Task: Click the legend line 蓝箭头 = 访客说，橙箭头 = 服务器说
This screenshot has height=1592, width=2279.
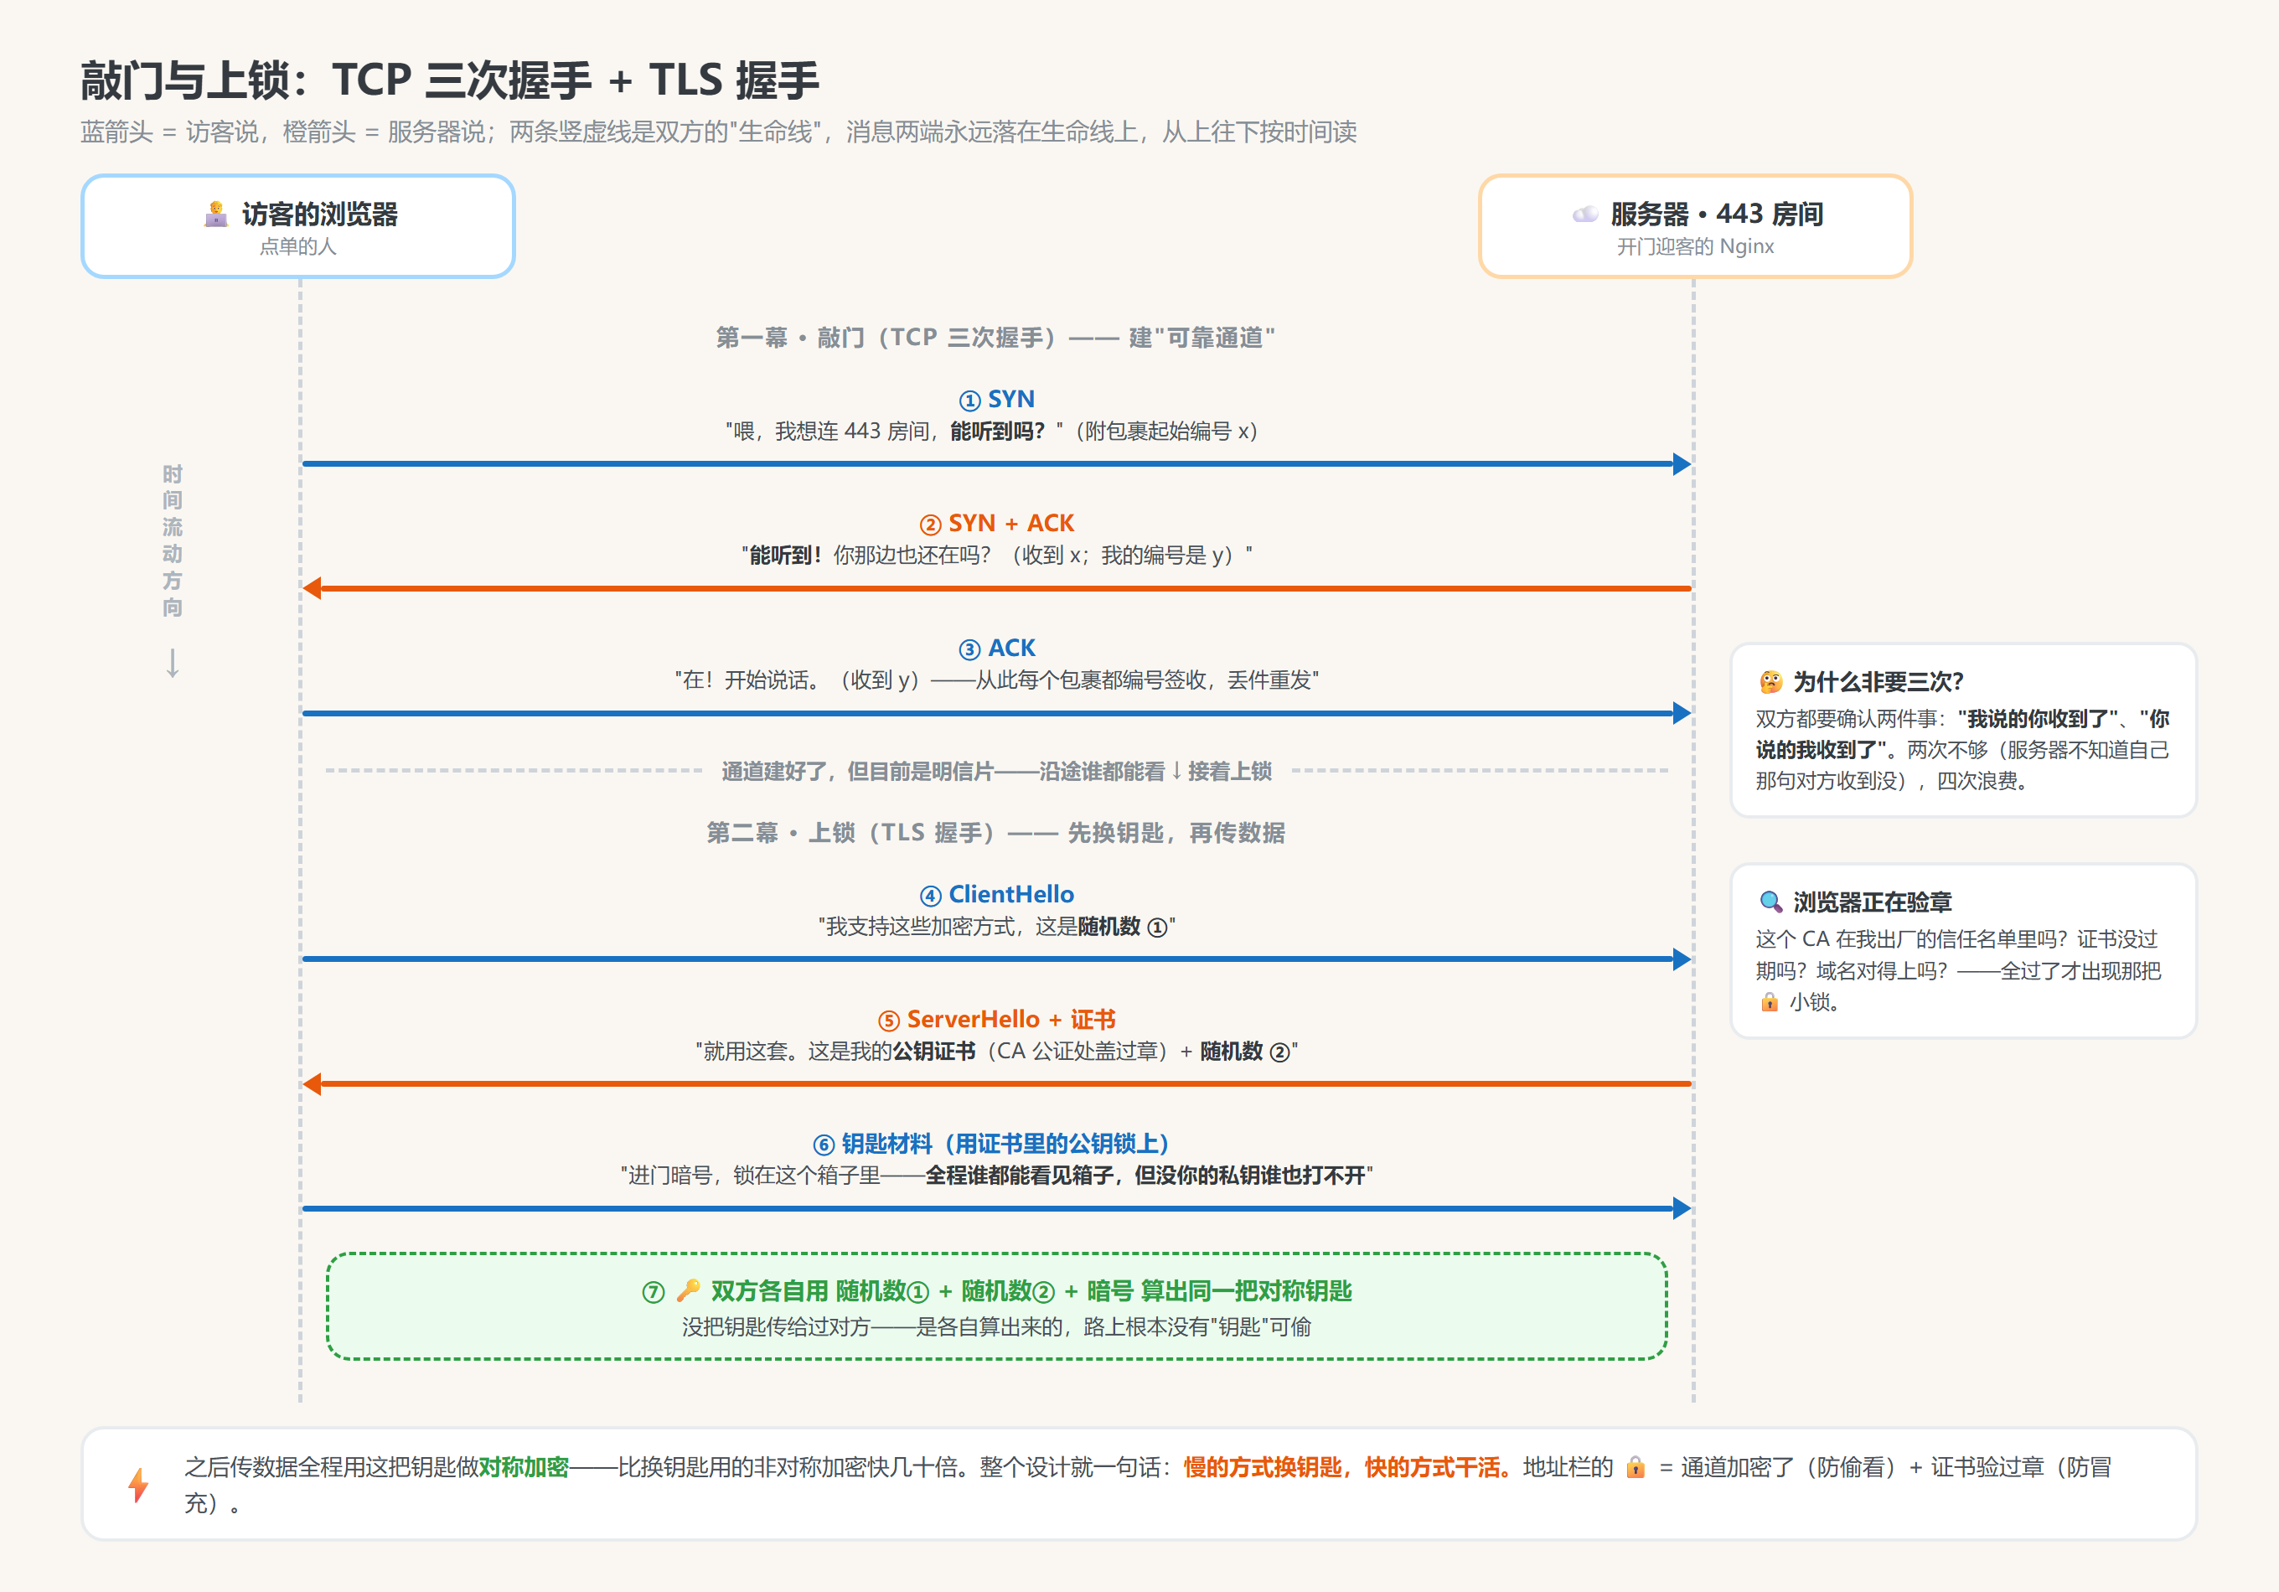Action: [718, 132]
